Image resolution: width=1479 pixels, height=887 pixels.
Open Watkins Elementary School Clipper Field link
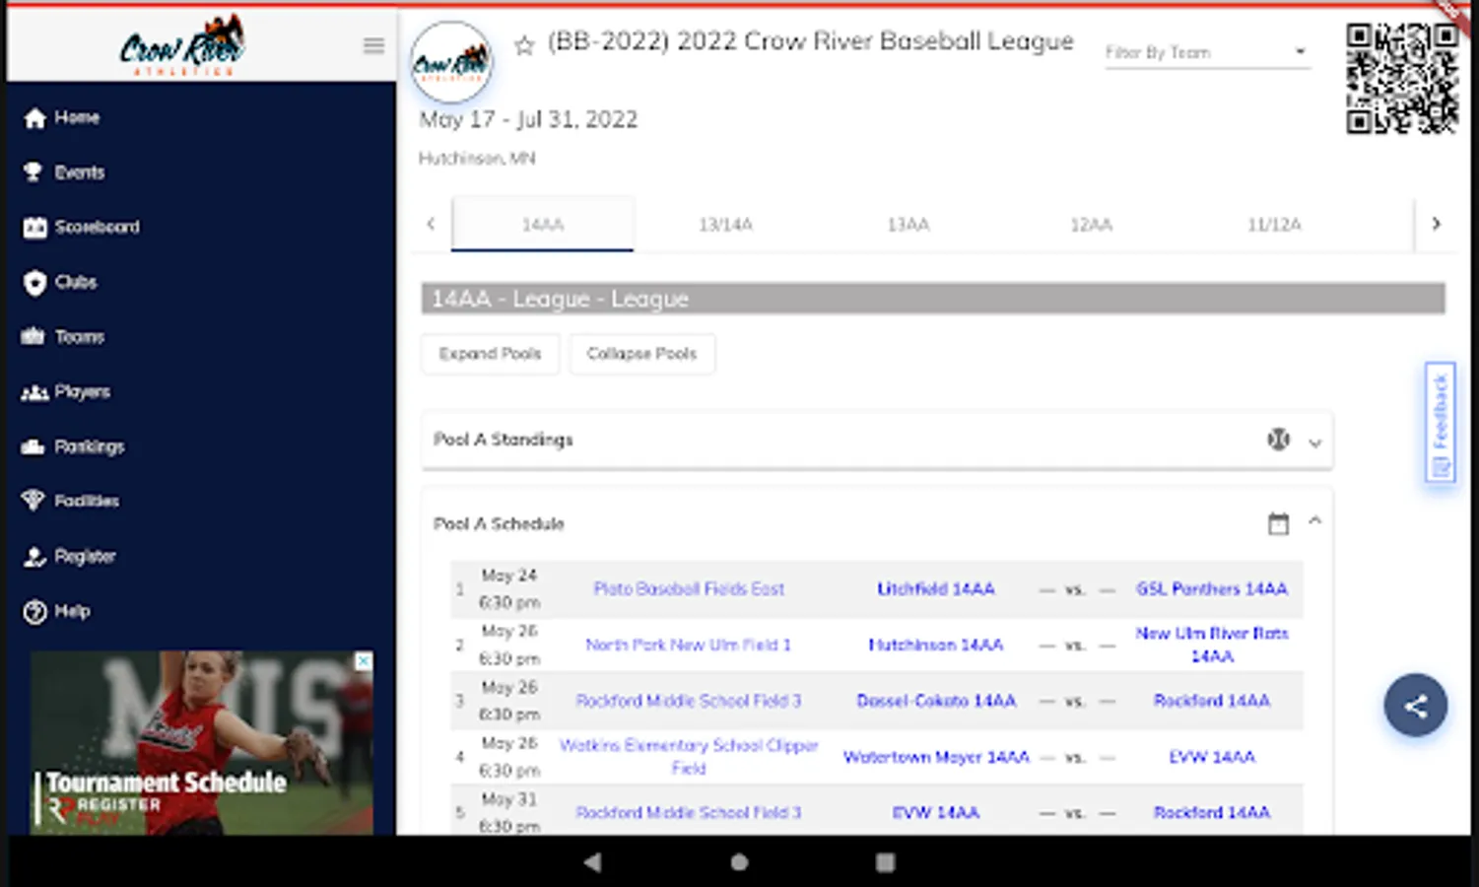pyautogui.click(x=689, y=757)
